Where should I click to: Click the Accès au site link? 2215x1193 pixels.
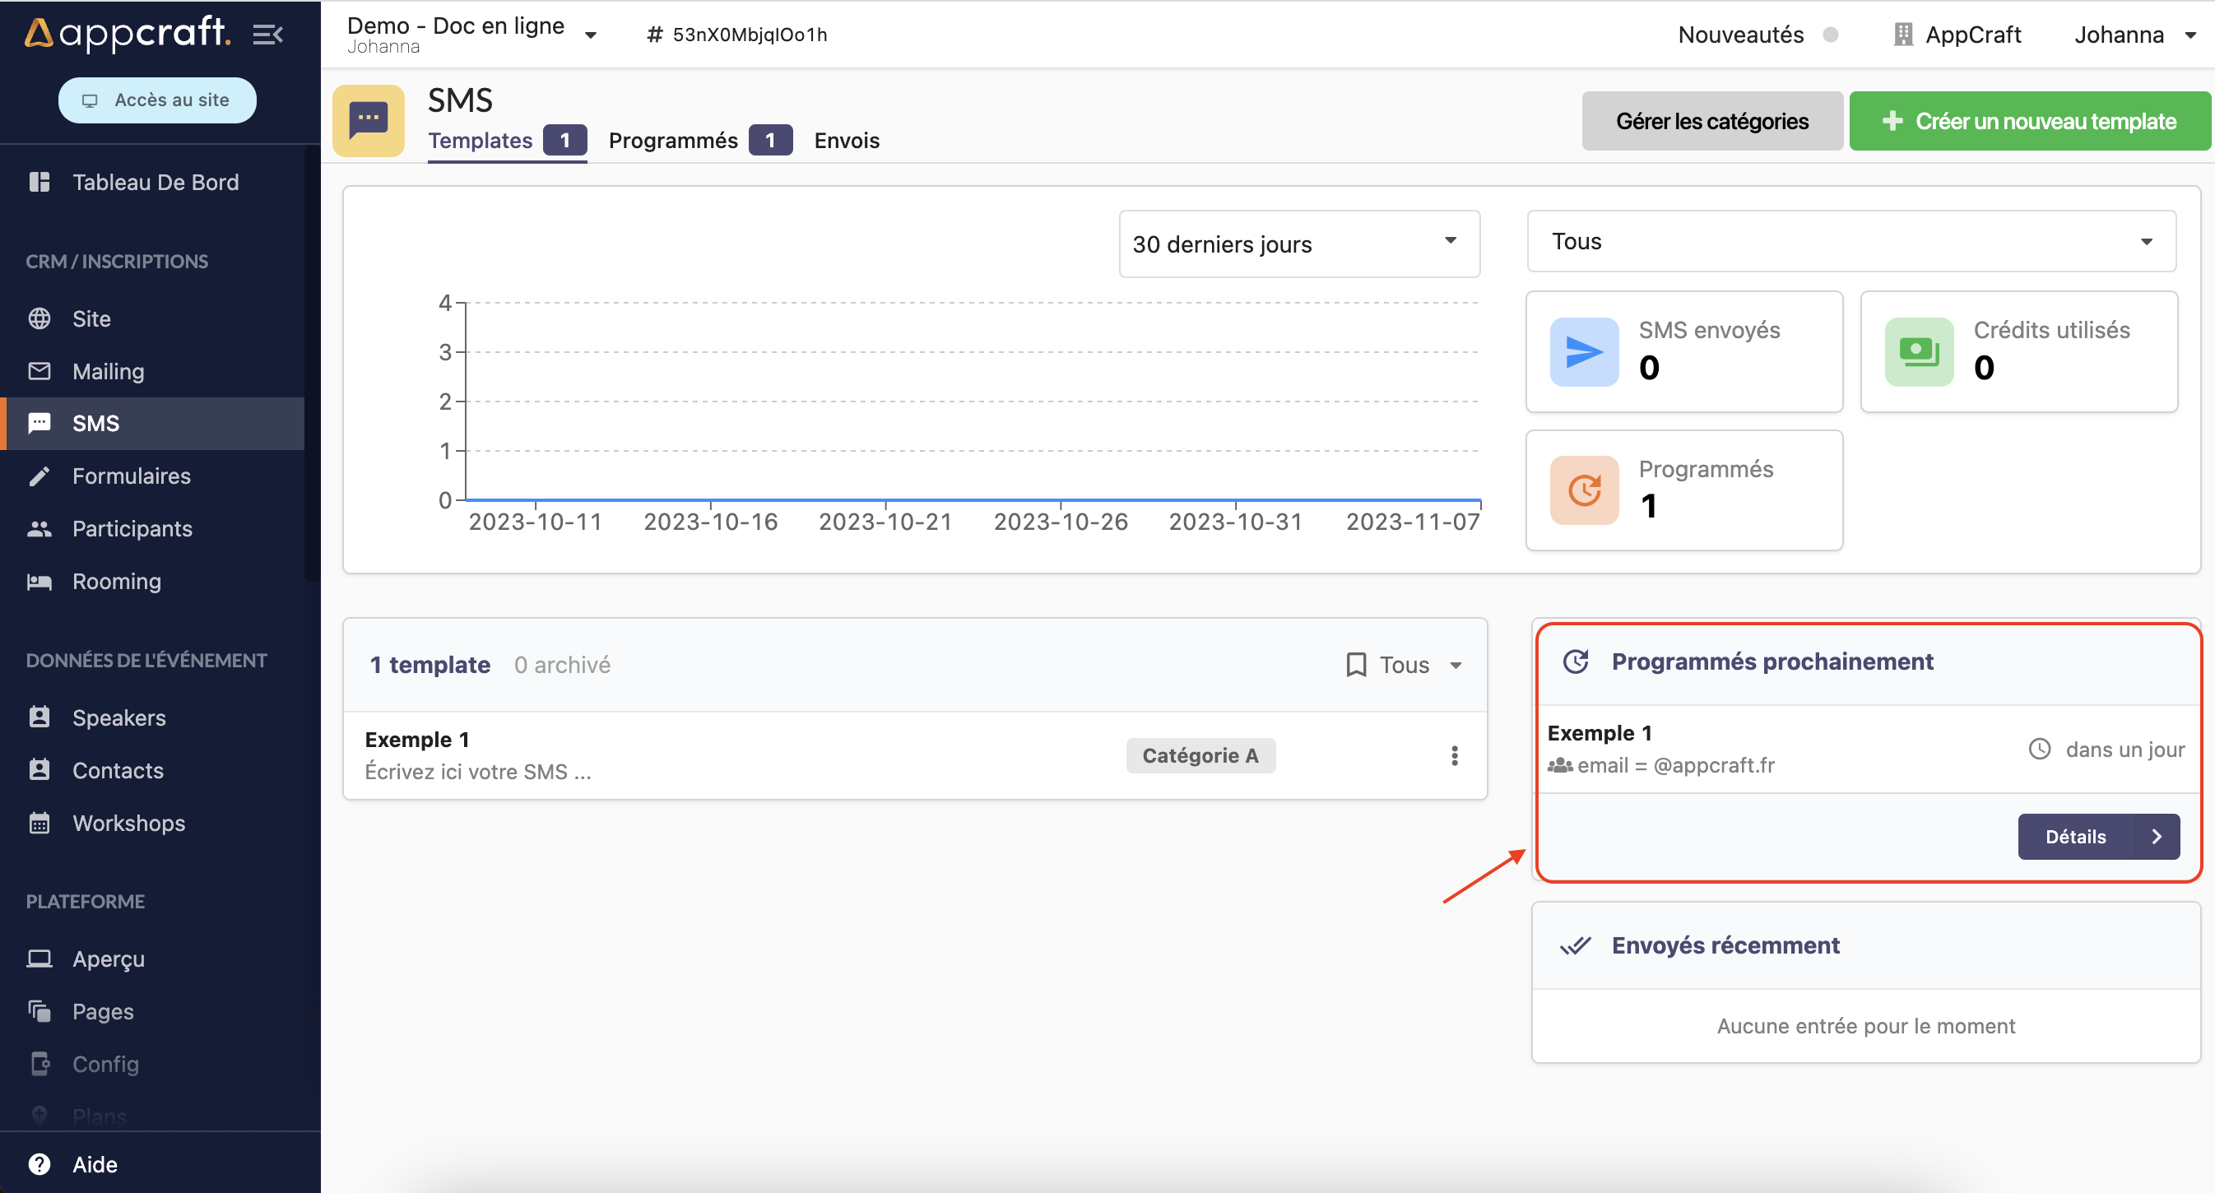click(x=156, y=100)
